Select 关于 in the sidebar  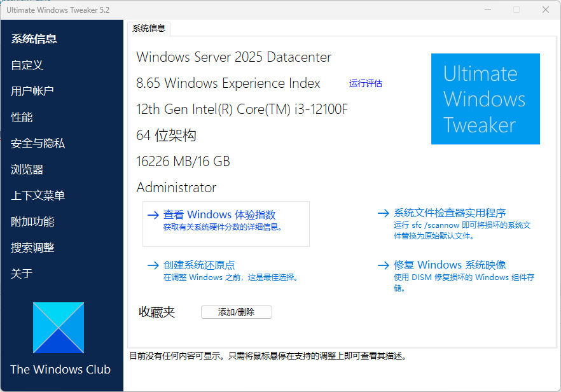click(x=22, y=274)
